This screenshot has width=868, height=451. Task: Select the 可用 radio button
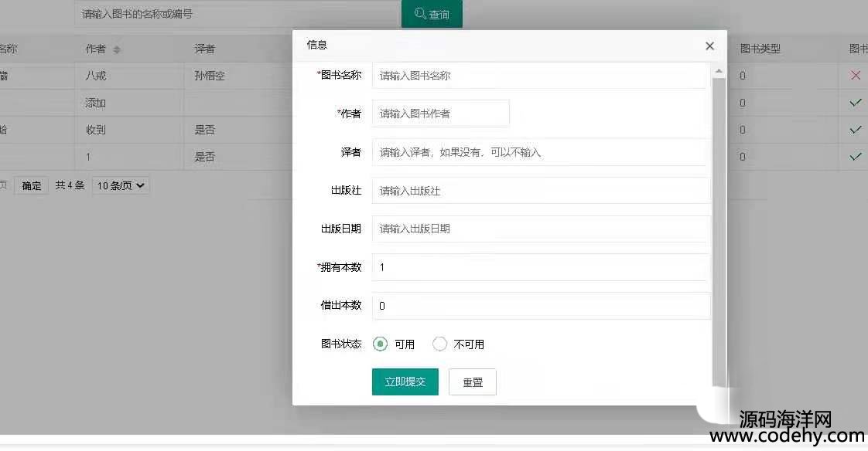point(380,344)
